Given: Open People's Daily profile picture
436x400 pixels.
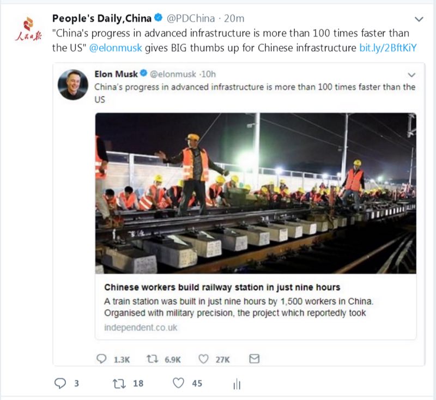Looking at the screenshot, I should click(x=27, y=29).
